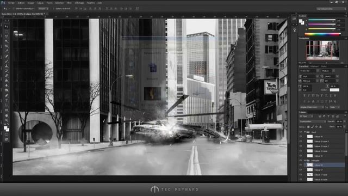This screenshot has width=348, height=196.
Task: Toggle visibility of Calque 15 layer
Action: click(301, 156)
